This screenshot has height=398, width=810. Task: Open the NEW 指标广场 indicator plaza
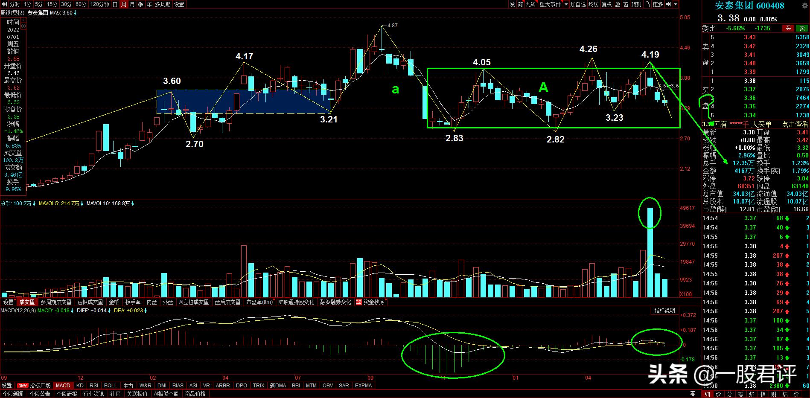tap(34, 385)
